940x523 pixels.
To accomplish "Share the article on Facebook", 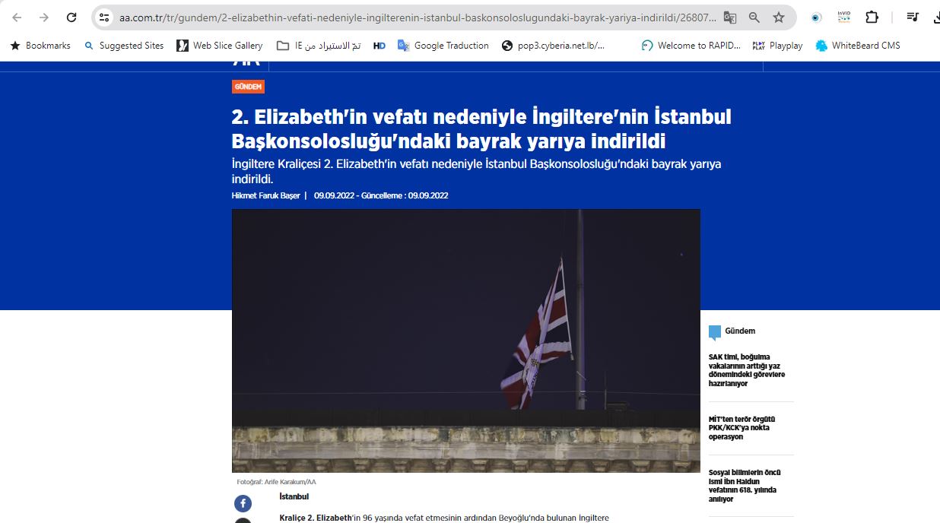I will coord(243,503).
